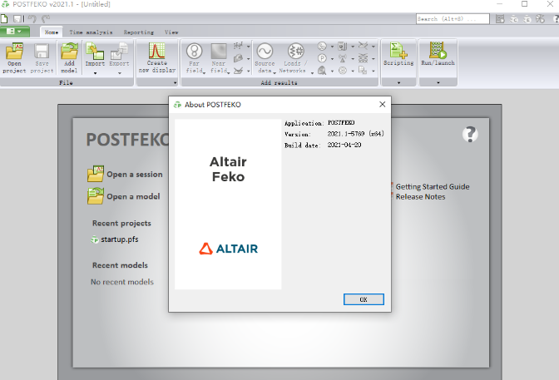Open recent project startup.pfs
The height and width of the screenshot is (380, 559).
(x=119, y=239)
